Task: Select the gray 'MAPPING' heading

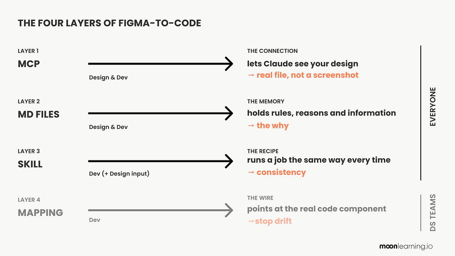Action: pyautogui.click(x=40, y=213)
